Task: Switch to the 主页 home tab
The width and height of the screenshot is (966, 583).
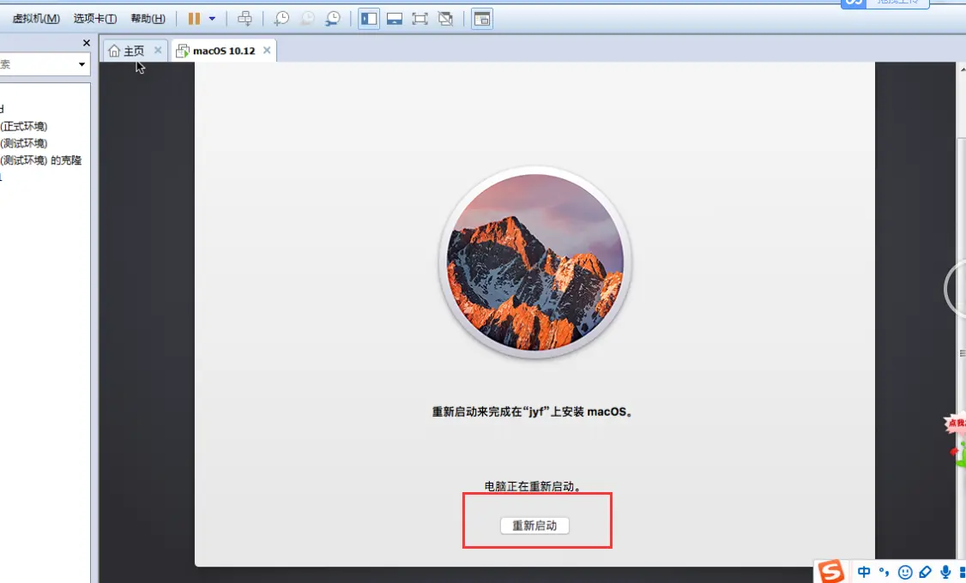Action: [x=126, y=51]
